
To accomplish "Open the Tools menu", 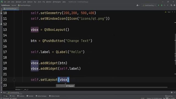I will click(39, 2).
